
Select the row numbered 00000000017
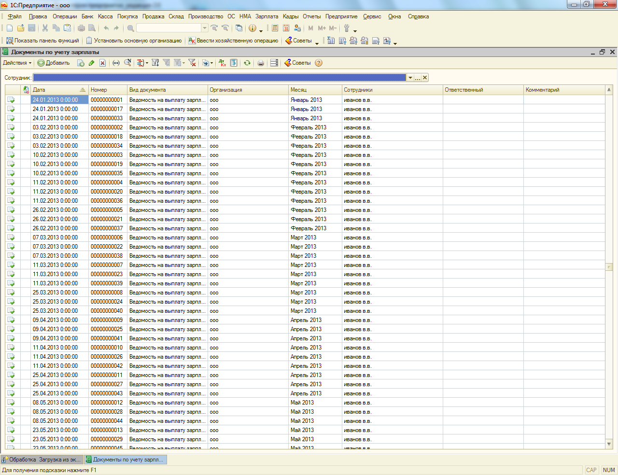[305, 109]
